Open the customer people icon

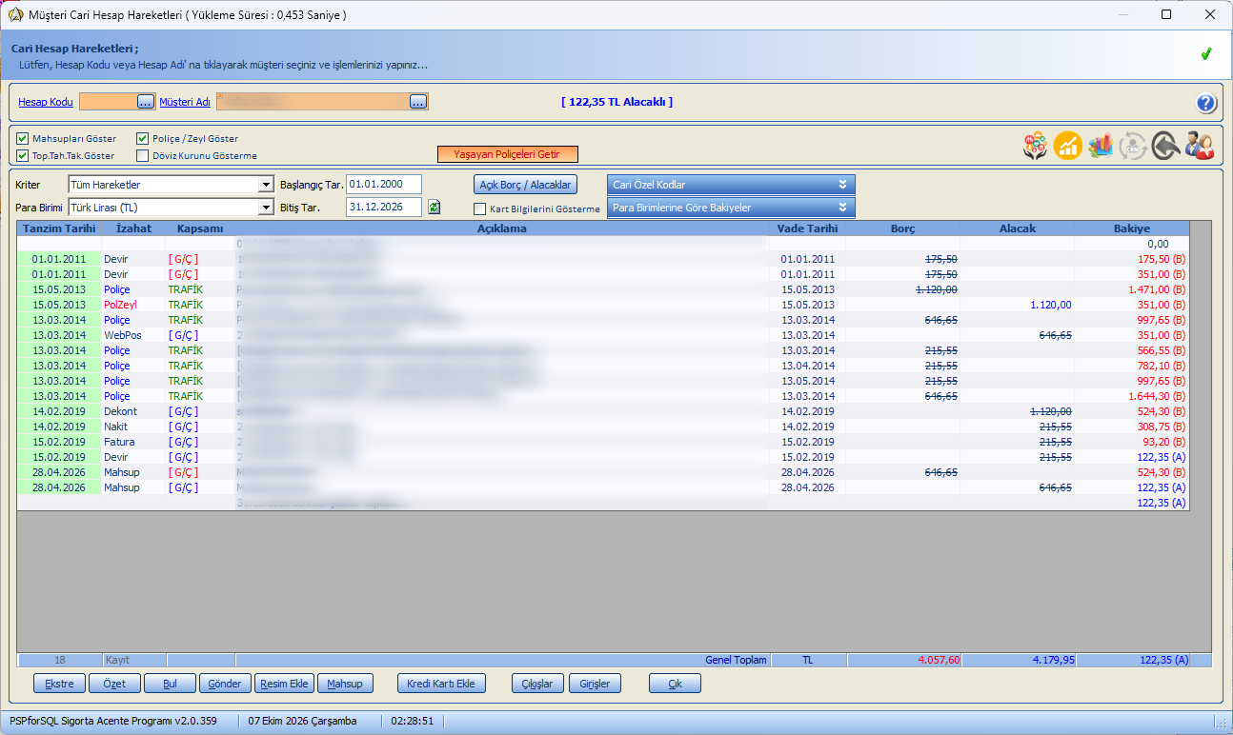pyautogui.click(x=1199, y=146)
